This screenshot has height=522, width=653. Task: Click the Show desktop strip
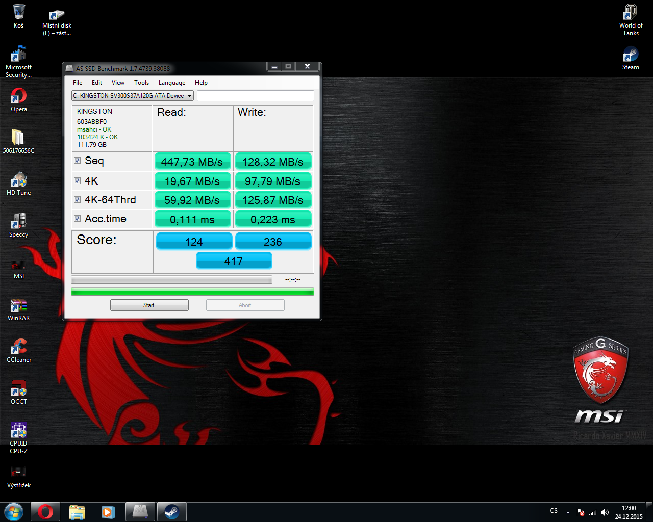pos(649,512)
